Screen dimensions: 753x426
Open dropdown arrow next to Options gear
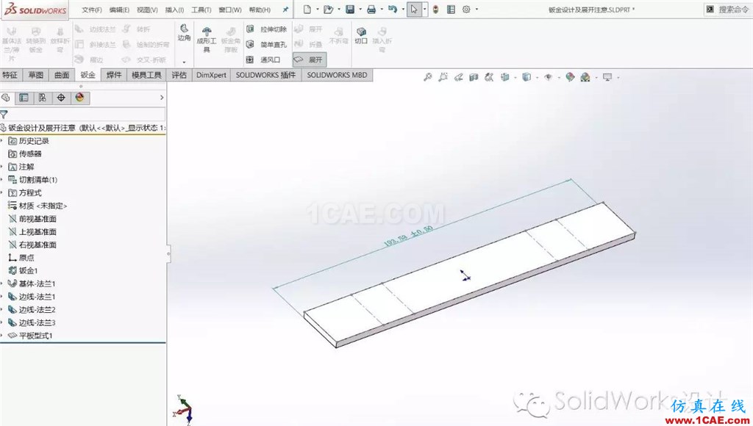pos(477,9)
